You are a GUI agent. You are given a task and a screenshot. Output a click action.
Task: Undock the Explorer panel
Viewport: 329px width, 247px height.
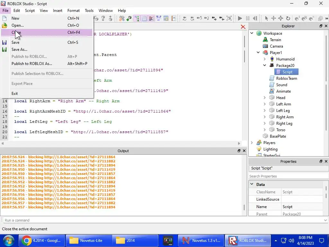[321, 26]
